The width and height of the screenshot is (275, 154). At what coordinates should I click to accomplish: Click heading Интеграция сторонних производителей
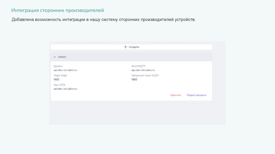[58, 10]
